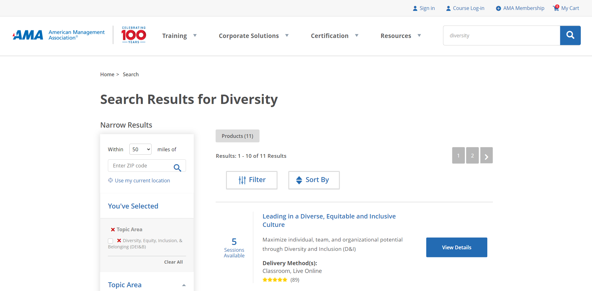This screenshot has width=592, height=291.
Task: Open the Training menu
Action: point(174,36)
